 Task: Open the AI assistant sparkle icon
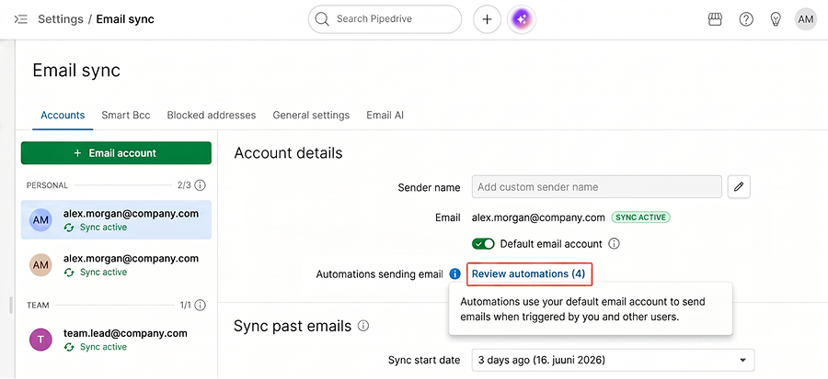click(x=522, y=19)
